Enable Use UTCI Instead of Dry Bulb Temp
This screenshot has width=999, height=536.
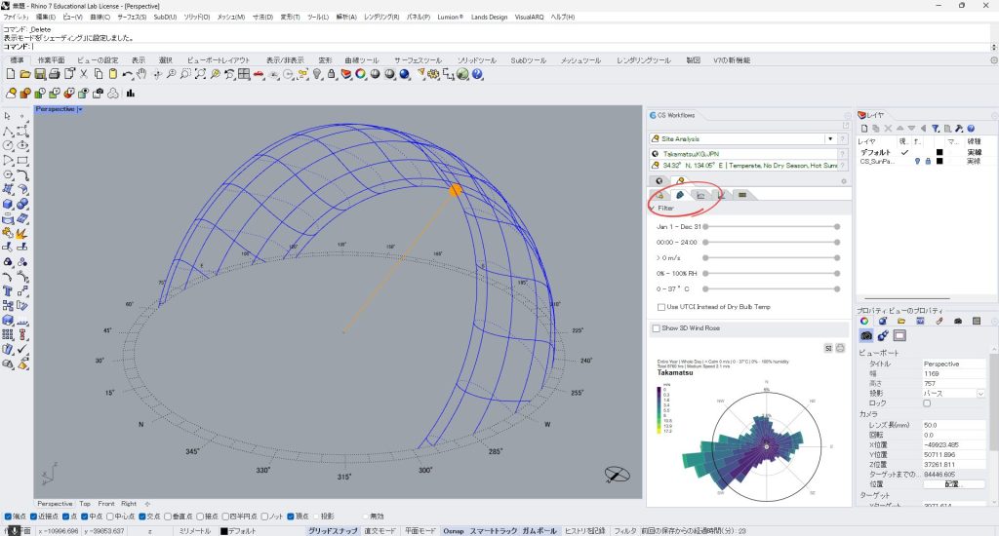click(x=662, y=307)
